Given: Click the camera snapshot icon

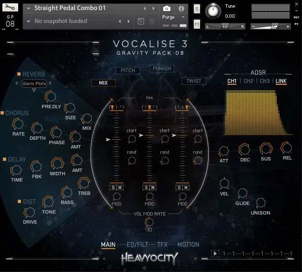Looking at the screenshot, I should tap(167, 9).
